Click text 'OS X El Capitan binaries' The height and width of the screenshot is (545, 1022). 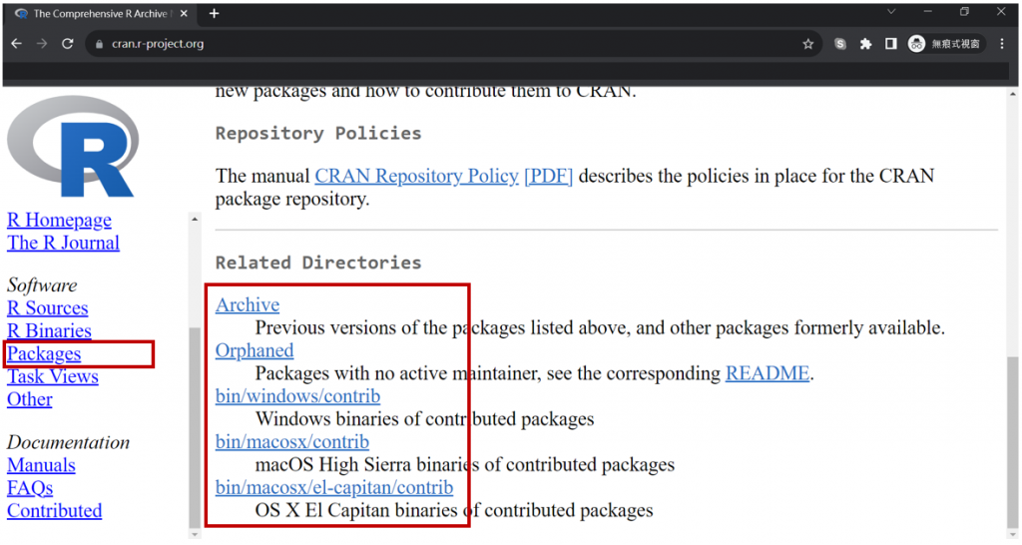356,510
